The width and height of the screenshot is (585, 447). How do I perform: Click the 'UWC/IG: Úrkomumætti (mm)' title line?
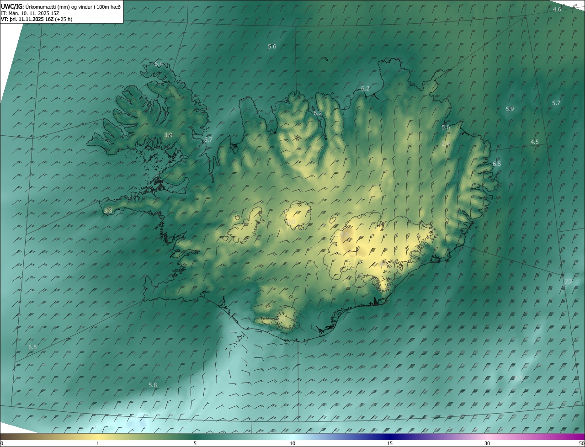pos(61,6)
